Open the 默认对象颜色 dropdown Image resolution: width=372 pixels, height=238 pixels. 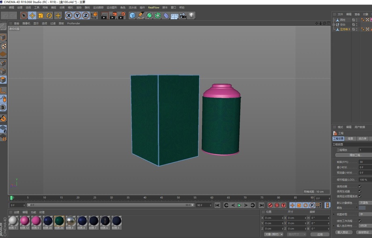pos(365,203)
